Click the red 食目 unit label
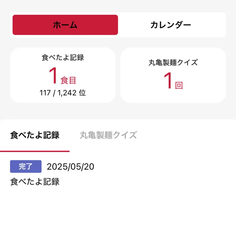 click(68, 80)
